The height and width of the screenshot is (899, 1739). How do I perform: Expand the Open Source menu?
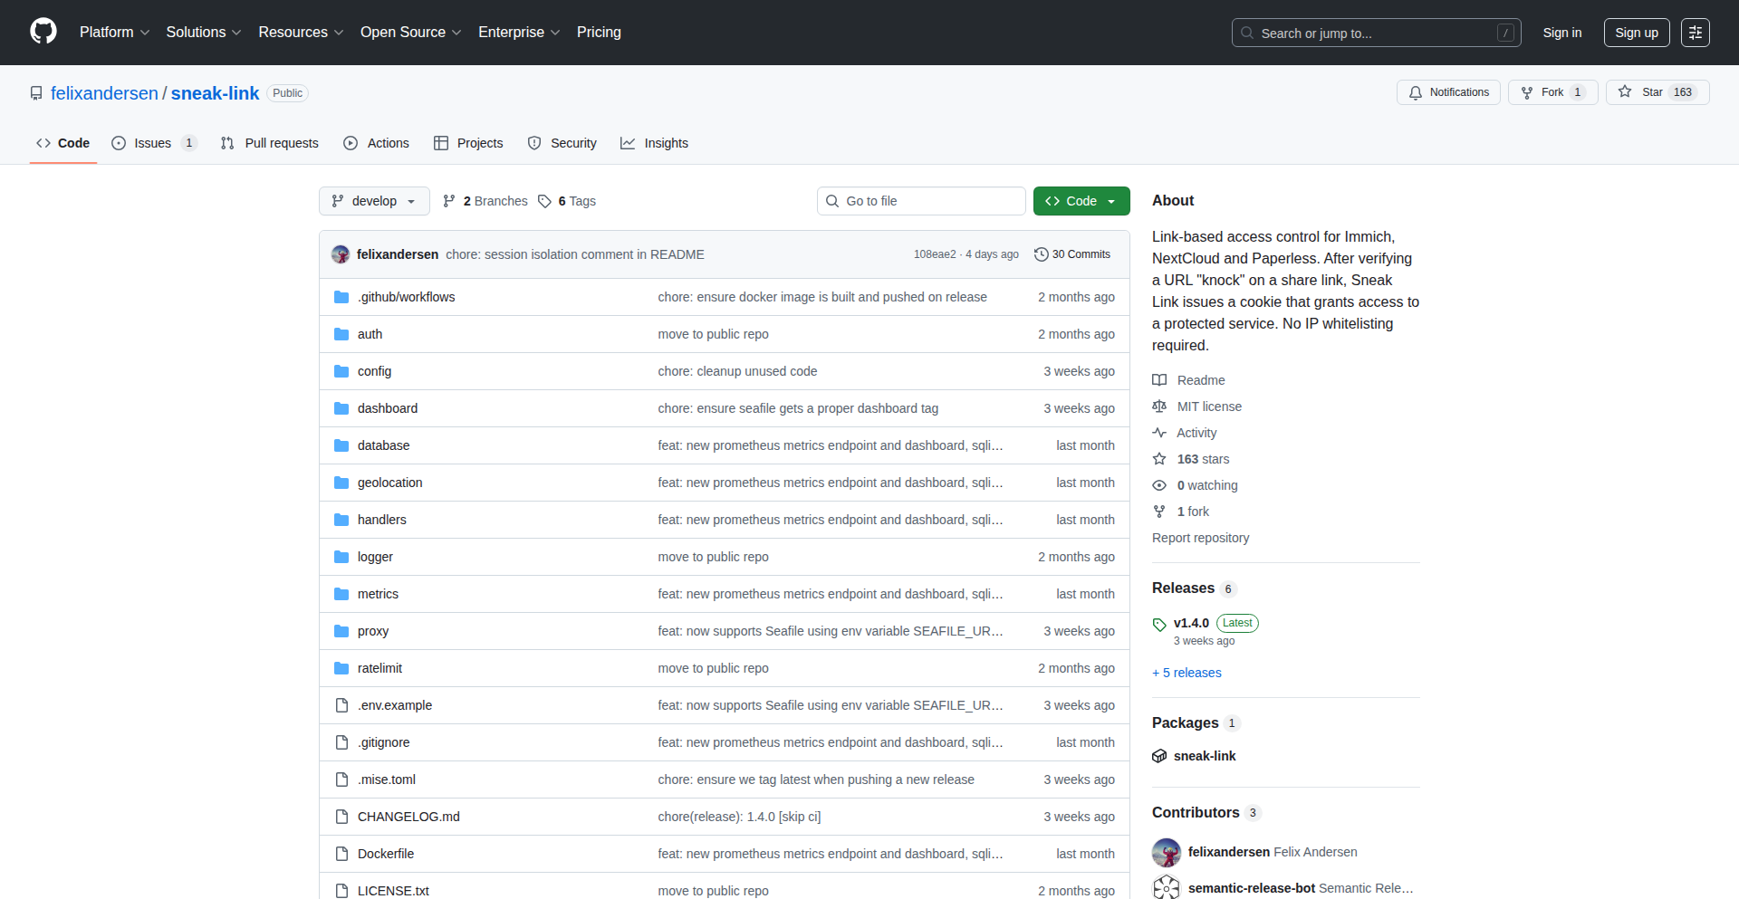pyautogui.click(x=410, y=33)
